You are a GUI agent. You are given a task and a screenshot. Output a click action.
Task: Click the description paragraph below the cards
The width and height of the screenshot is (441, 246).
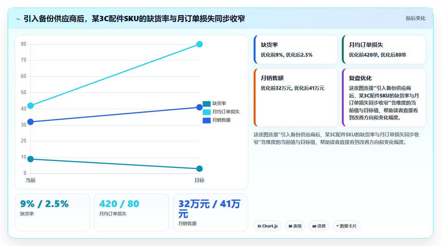(x=336, y=138)
